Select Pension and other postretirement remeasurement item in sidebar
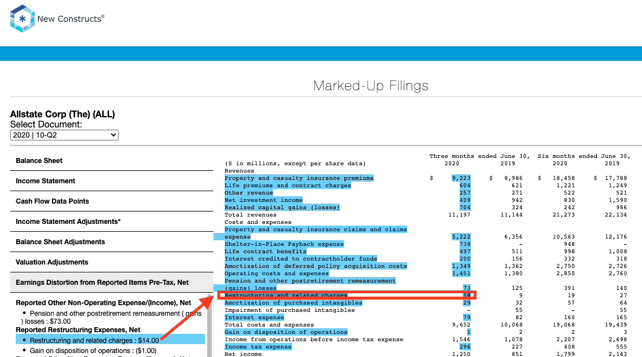 [x=111, y=318]
